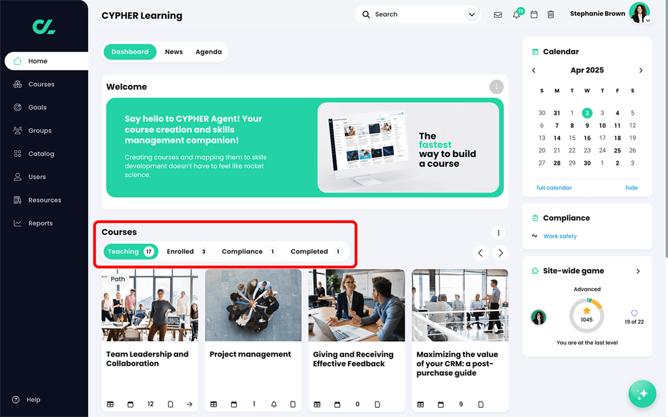Open Home from the sidebar
668x417 pixels.
46,61
